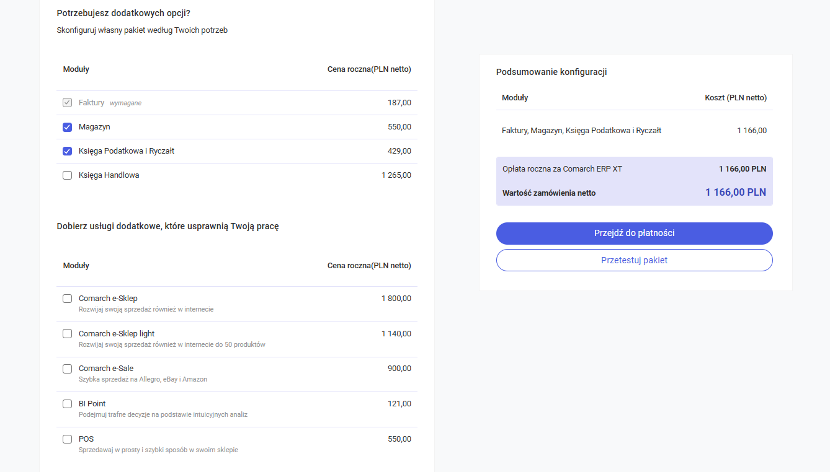Viewport: 830px width, 472px height.
Task: Click the Allegro, eBay and Amazon description text
Action: click(x=143, y=379)
